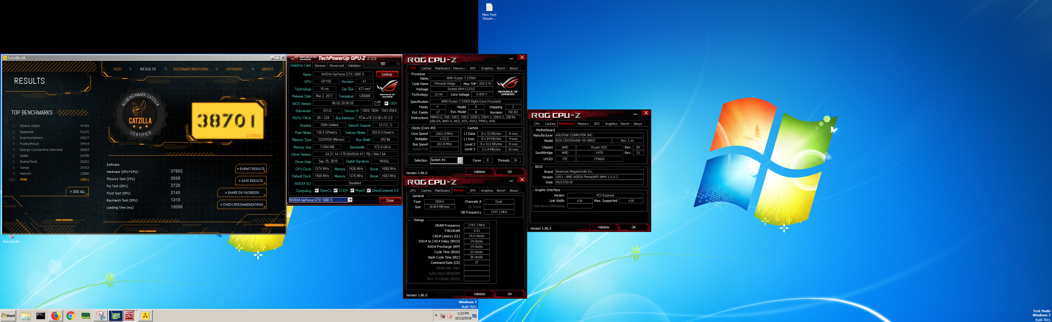Screen dimensions: 1052x322
Task: Launch Firefox from the taskbar
Action: 56,315
